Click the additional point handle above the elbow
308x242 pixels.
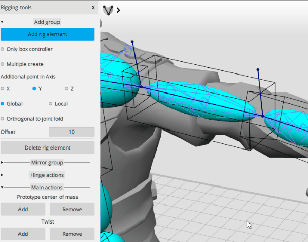tap(258, 69)
